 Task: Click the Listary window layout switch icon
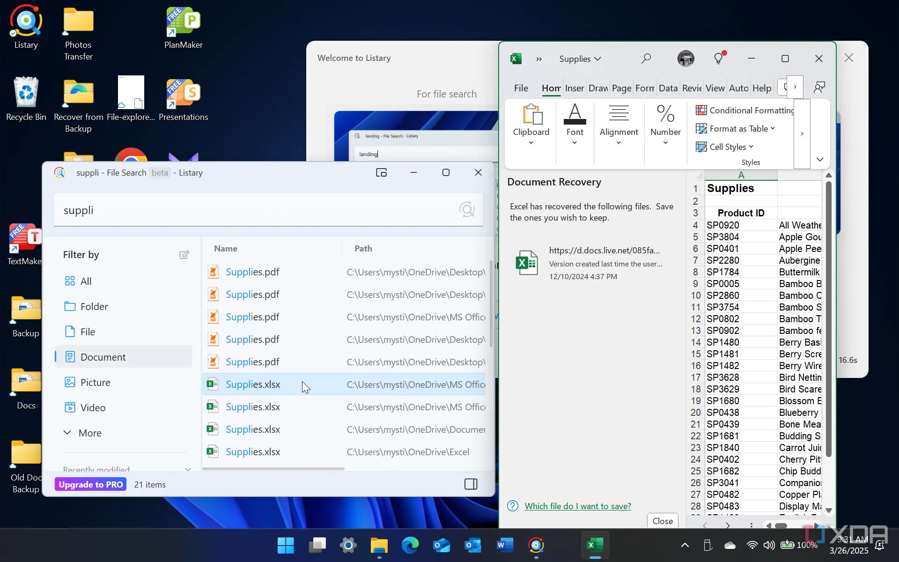pyautogui.click(x=381, y=173)
